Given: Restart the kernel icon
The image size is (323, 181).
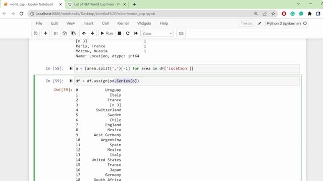Looking at the screenshot, I should click(128, 34).
